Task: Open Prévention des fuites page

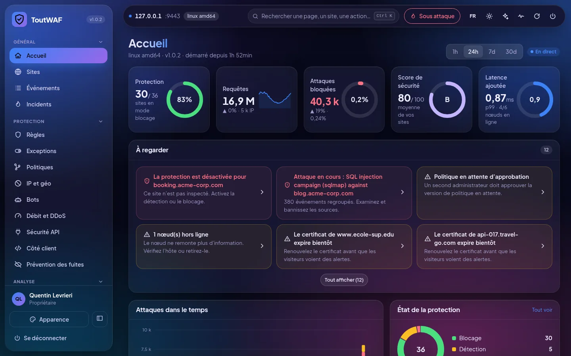Action: (58, 265)
